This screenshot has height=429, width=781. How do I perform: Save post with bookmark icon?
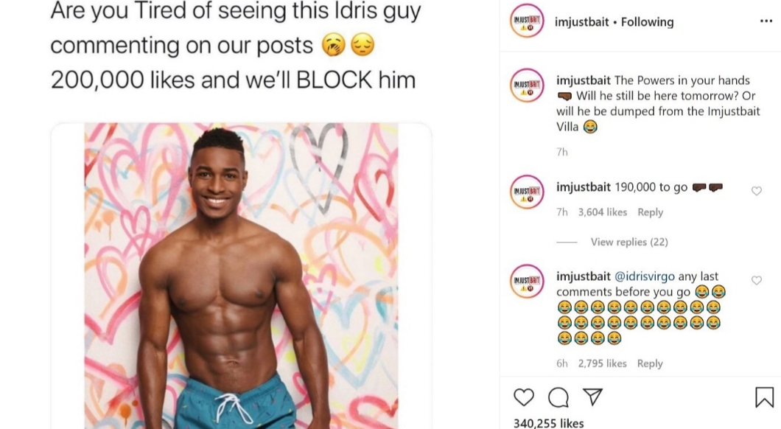(x=764, y=397)
